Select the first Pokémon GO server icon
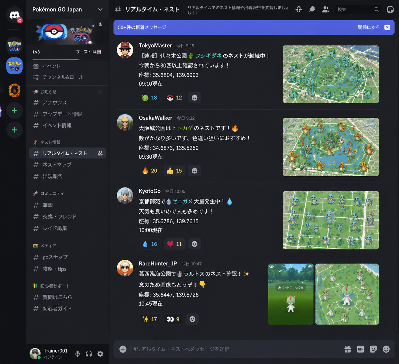This screenshot has width=399, height=364. coord(14,46)
